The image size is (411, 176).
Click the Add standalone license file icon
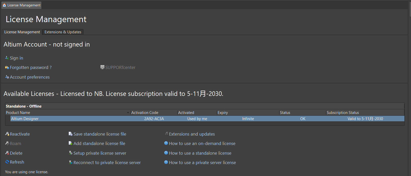point(70,143)
